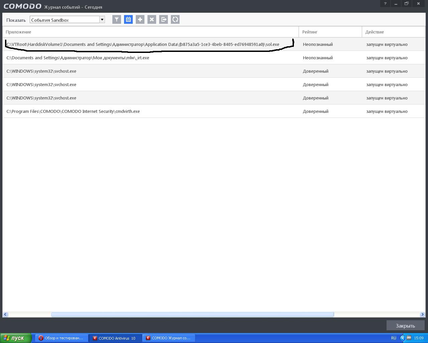Image resolution: width=428 pixels, height=343 pixels.
Task: Refresh the event log list
Action: click(x=175, y=19)
